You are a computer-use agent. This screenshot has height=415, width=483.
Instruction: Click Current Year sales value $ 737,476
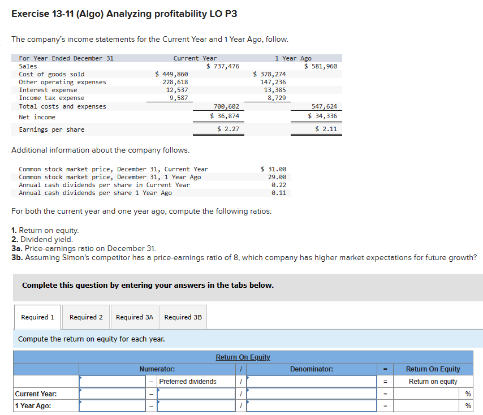click(223, 66)
